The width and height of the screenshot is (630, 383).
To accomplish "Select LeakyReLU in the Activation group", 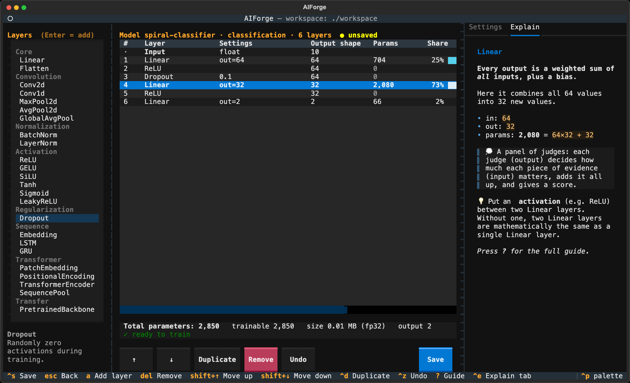I will (x=38, y=201).
